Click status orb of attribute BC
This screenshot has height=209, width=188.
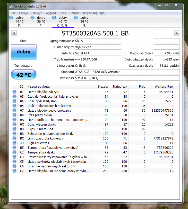tap(14, 138)
